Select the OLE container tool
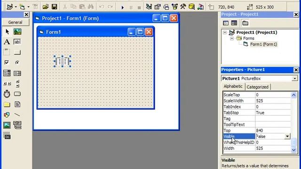 [7, 136]
